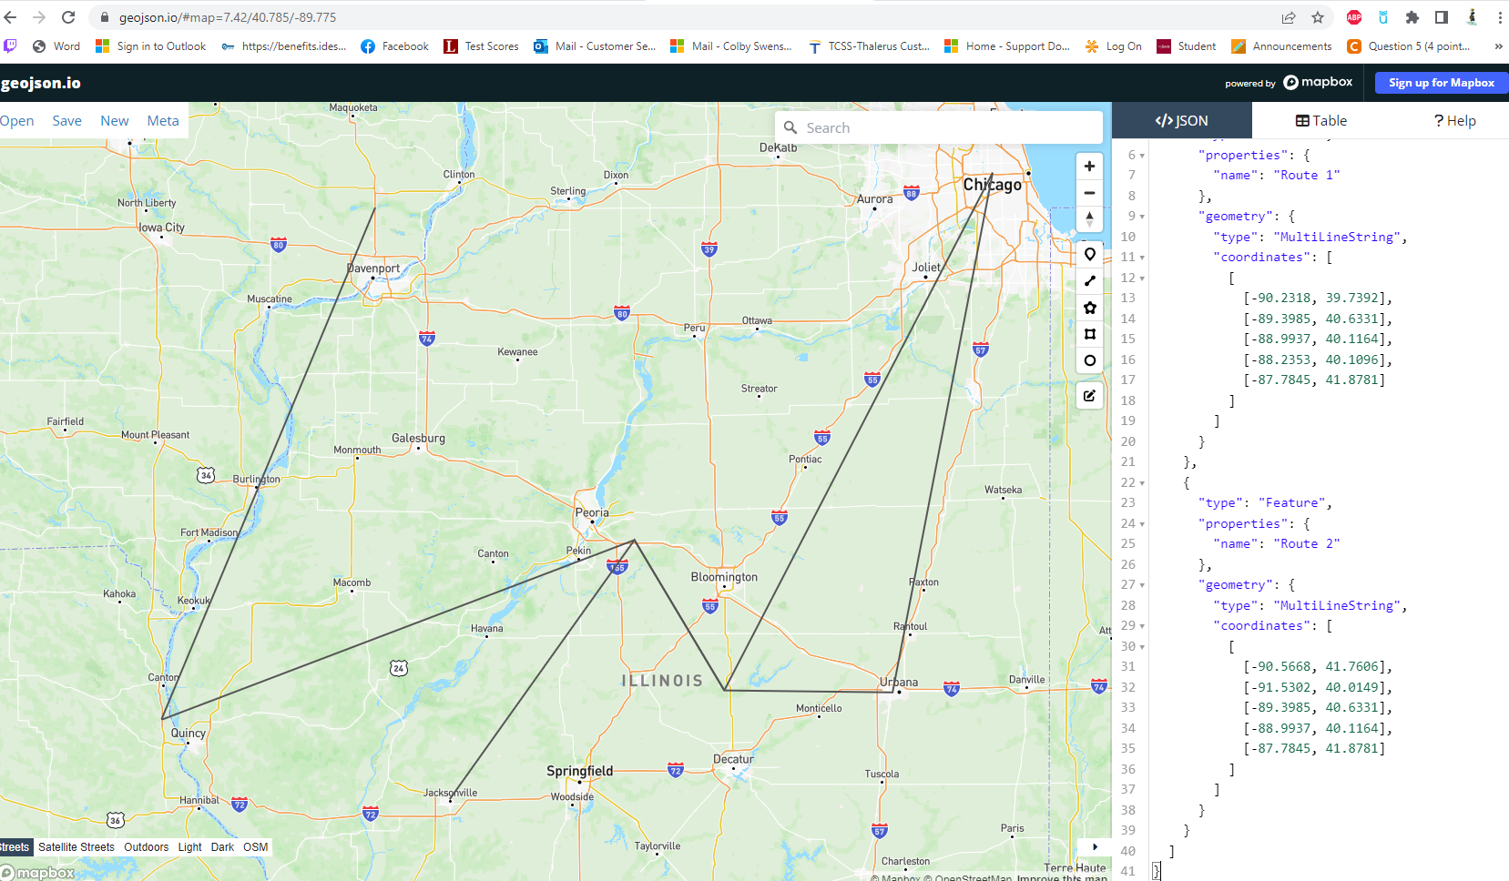This screenshot has height=881, width=1509.
Task: Collapse JSON fold at line 12
Action: (x=1142, y=278)
